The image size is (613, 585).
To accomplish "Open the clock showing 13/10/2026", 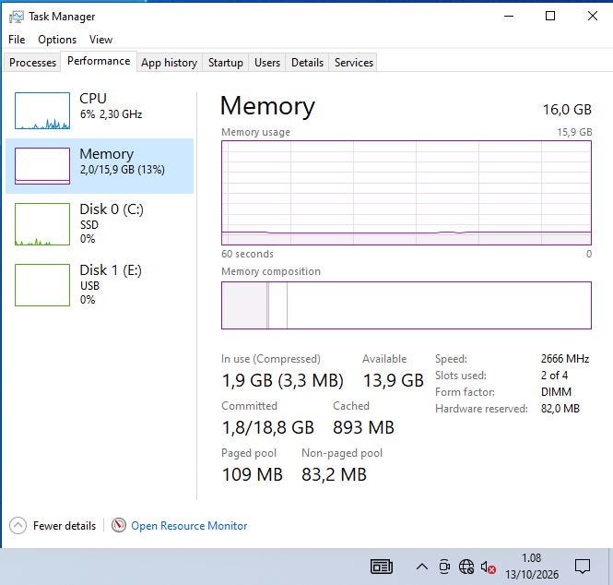I will 531,567.
